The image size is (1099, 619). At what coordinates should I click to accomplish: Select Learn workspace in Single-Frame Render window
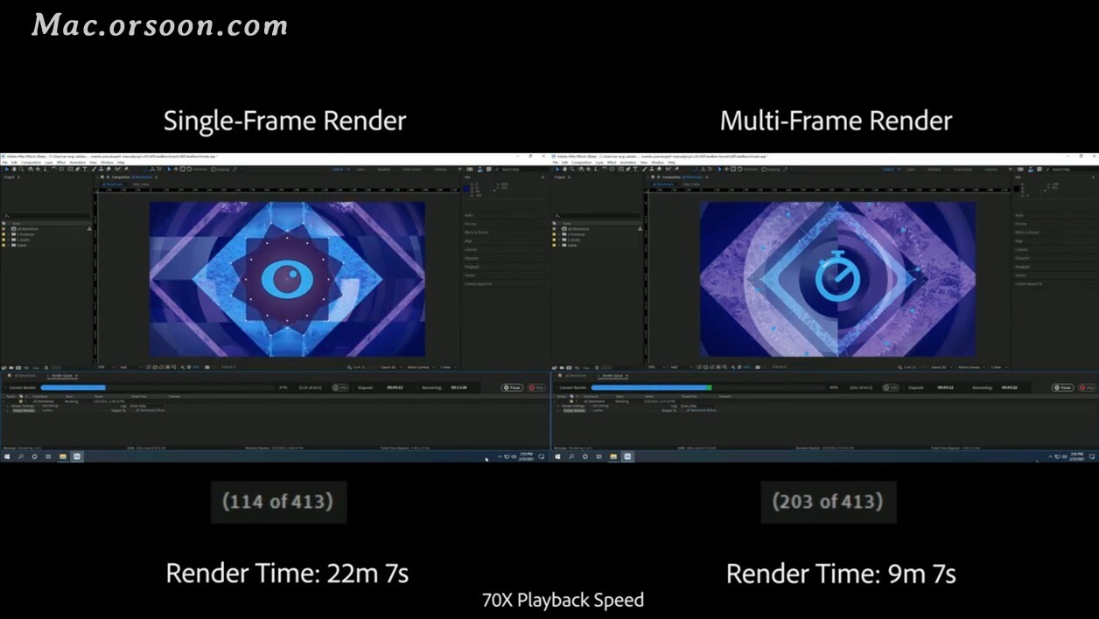tap(360, 170)
